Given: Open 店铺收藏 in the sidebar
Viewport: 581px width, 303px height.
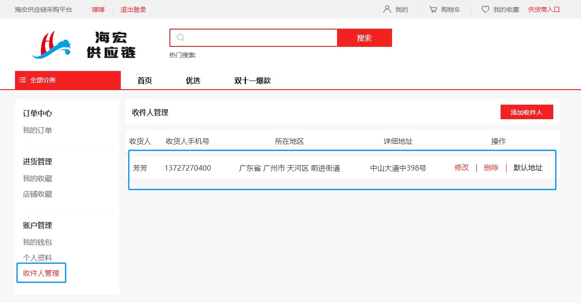Looking at the screenshot, I should [x=37, y=194].
